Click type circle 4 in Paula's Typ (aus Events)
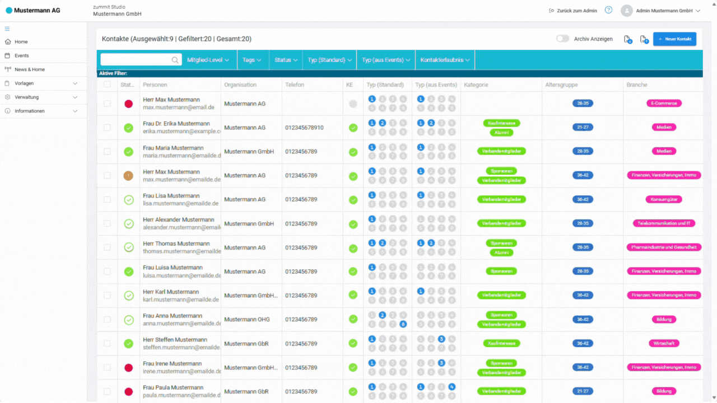717x403 pixels. (x=452, y=387)
